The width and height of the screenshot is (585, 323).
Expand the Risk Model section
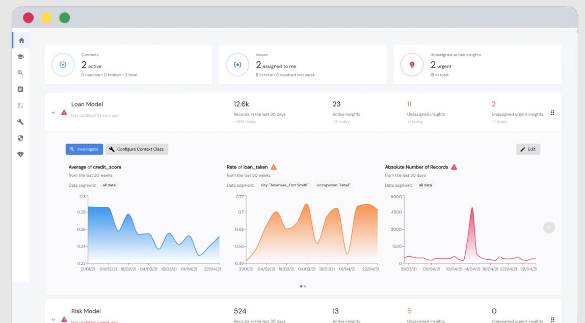(x=53, y=319)
